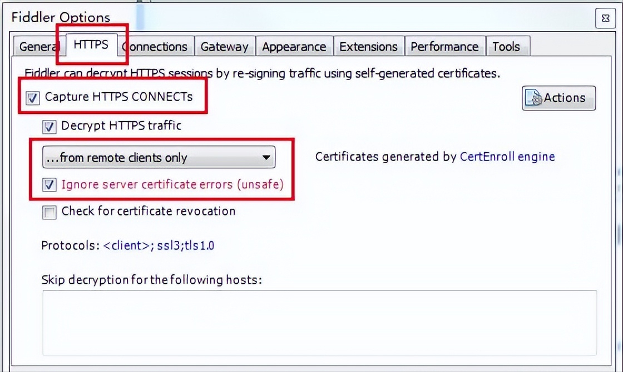The image size is (623, 372).
Task: Open the Appearance tab
Action: coord(294,47)
